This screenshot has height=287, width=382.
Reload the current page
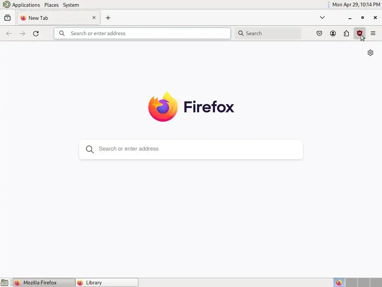[36, 33]
